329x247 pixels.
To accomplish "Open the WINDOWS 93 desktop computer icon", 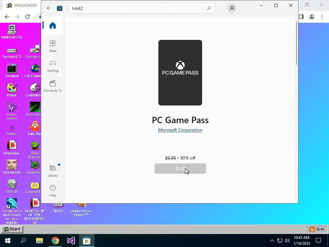I will click(12, 32).
